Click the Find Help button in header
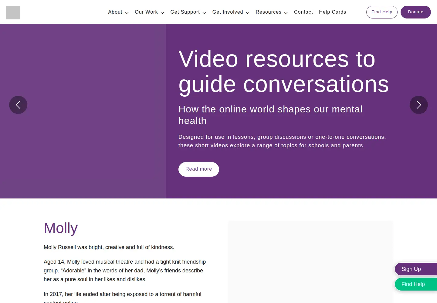This screenshot has height=303, width=437. [382, 12]
